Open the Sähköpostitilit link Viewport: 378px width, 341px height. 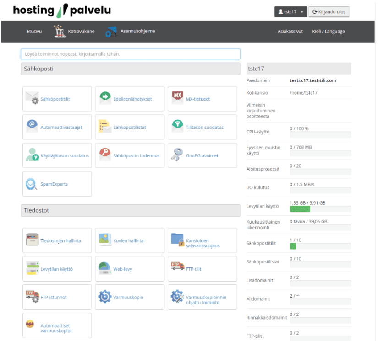click(55, 99)
